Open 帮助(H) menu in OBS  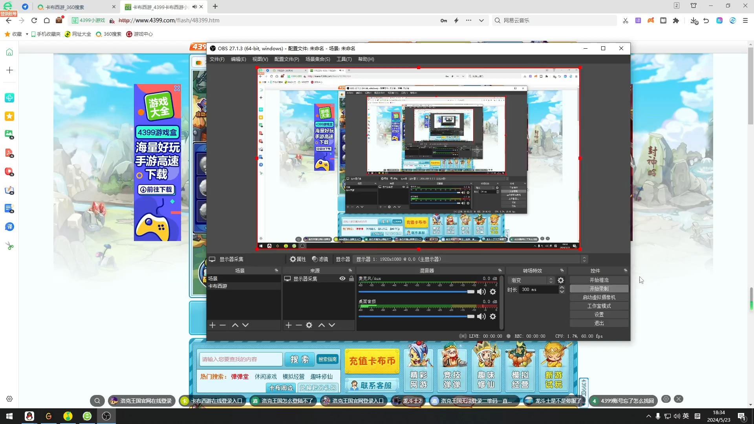366,59
